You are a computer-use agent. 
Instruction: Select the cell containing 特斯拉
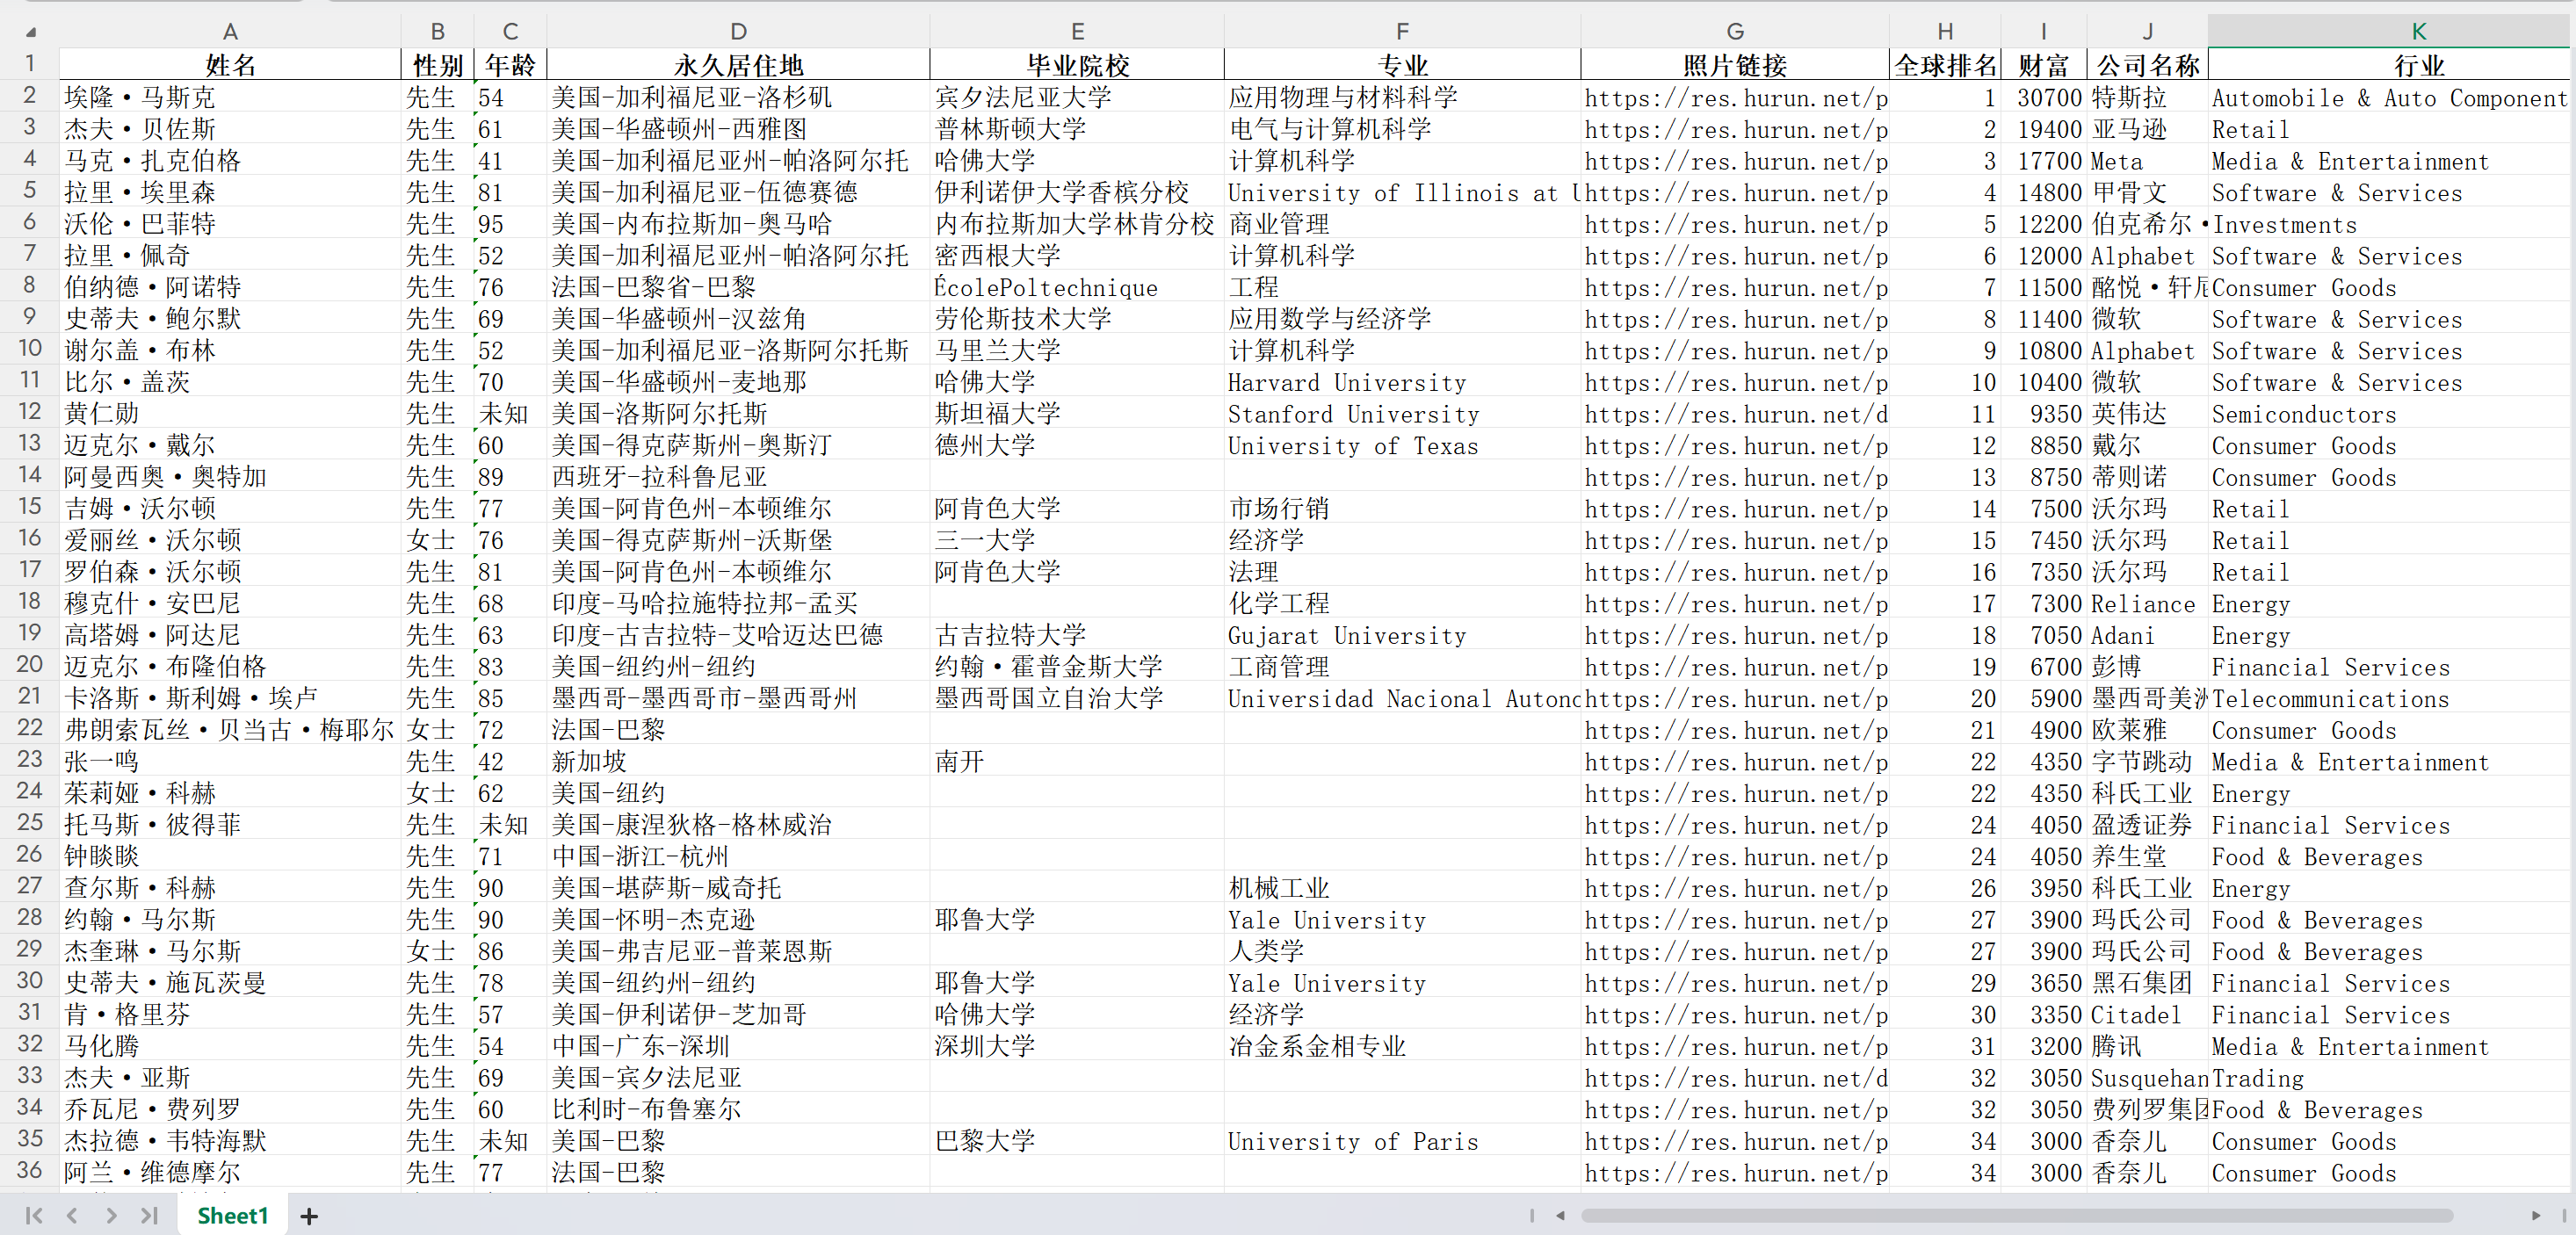[x=2146, y=97]
